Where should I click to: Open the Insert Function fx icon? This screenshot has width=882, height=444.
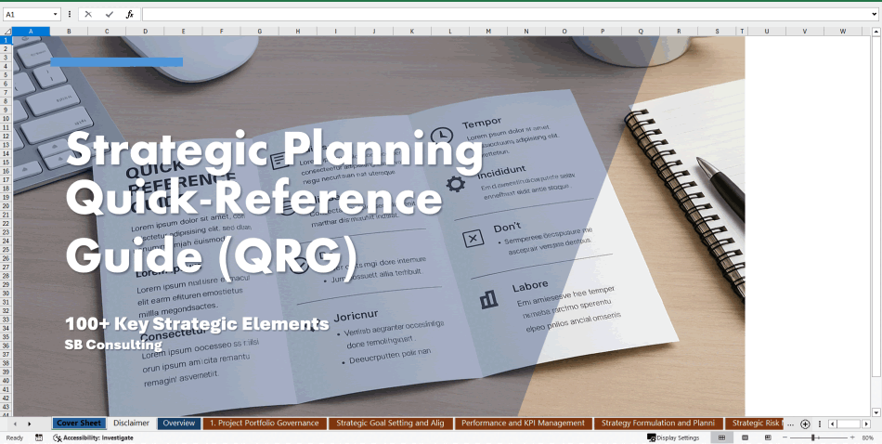coord(129,15)
